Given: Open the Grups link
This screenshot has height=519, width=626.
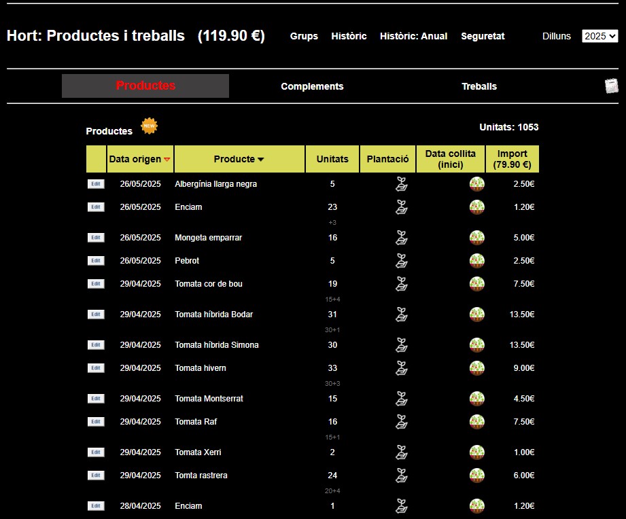Looking at the screenshot, I should tap(304, 36).
